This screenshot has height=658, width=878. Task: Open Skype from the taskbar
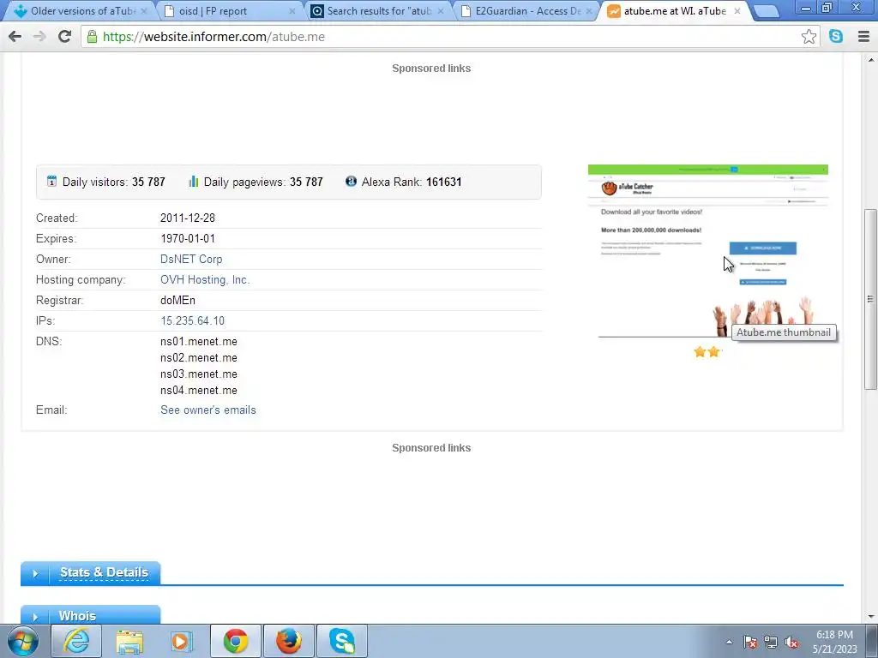(x=341, y=641)
